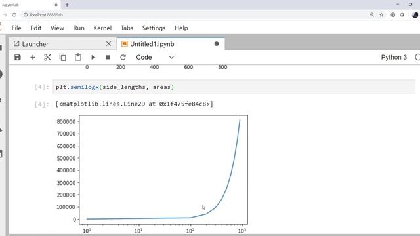Click the [4] input cell prompt
This screenshot has height=236, width=420.
(x=42, y=87)
